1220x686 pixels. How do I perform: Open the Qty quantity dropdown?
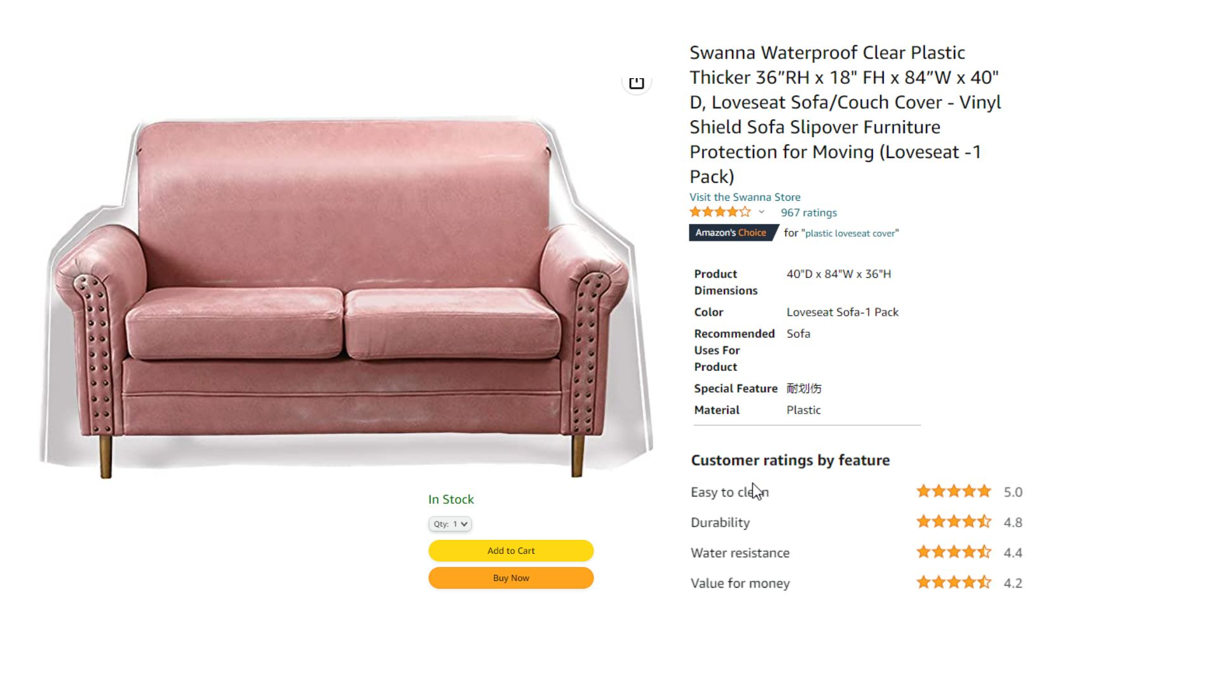point(450,524)
